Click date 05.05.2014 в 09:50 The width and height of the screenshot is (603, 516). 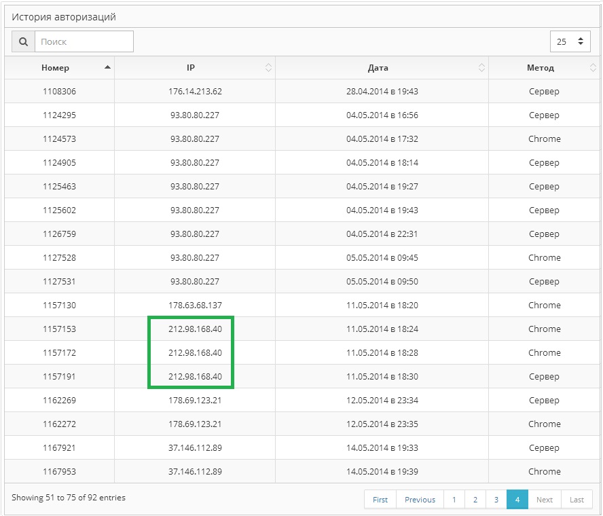382,282
